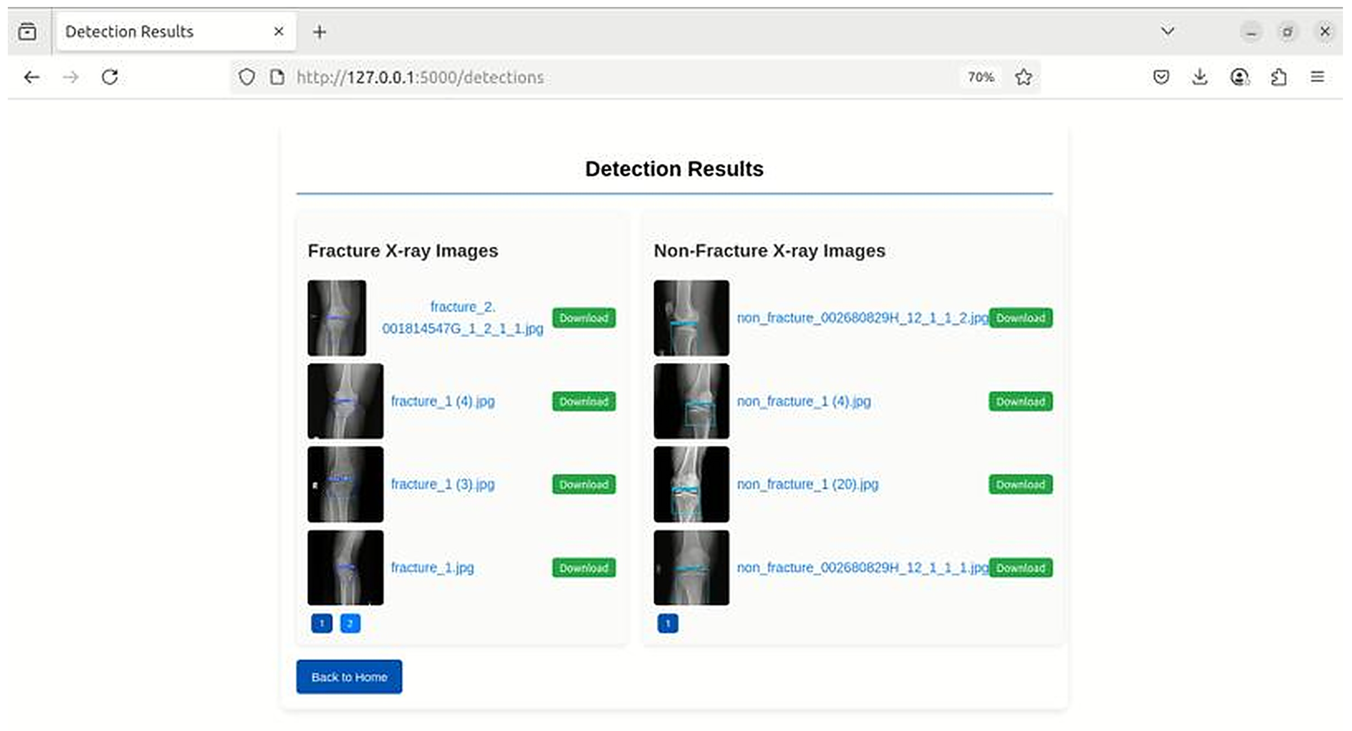Download non_fracture_1 (20).jpg

1021,484
